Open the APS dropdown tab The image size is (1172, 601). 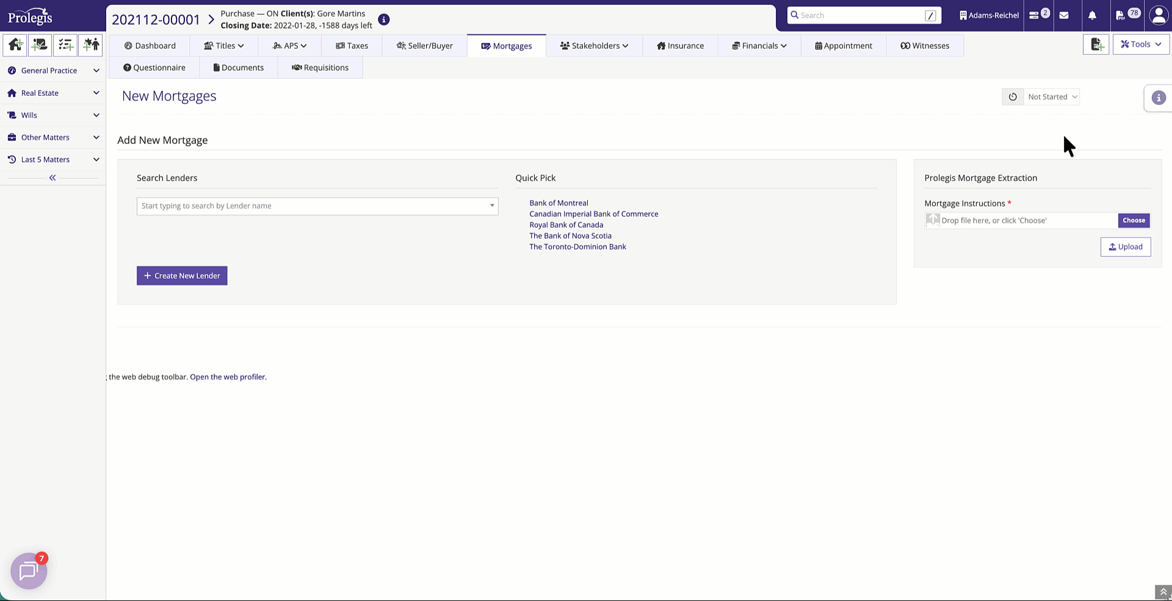289,46
